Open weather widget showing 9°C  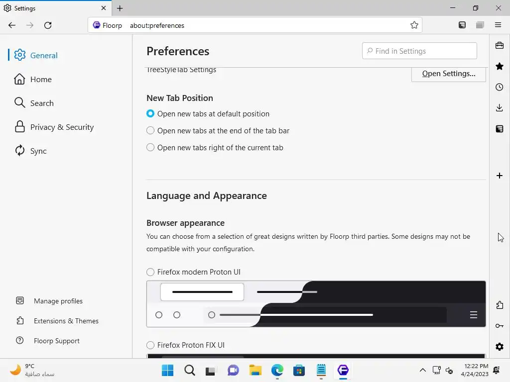32,370
